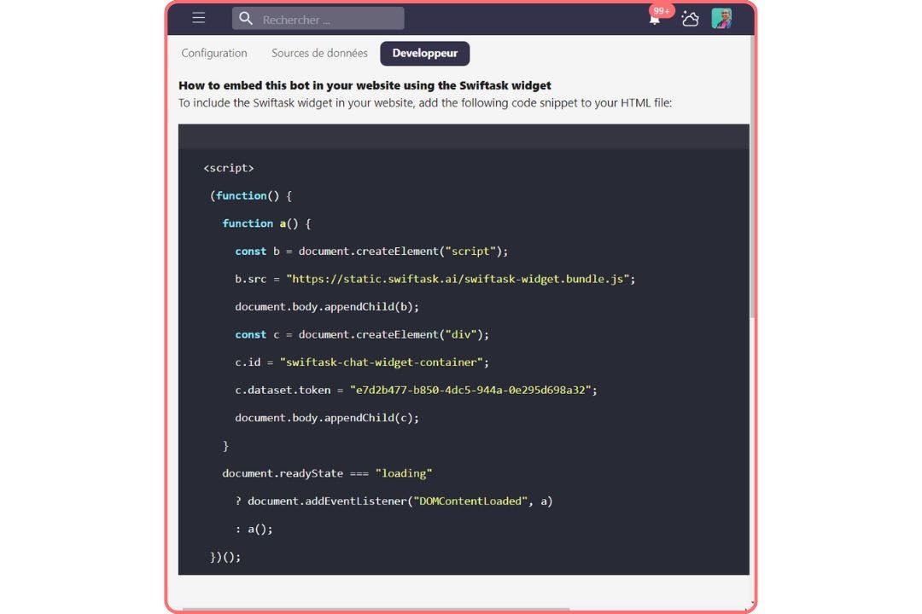Click the document.readyState === "loading" line
Image resolution: width=922 pixels, height=614 pixels.
pyautogui.click(x=327, y=473)
